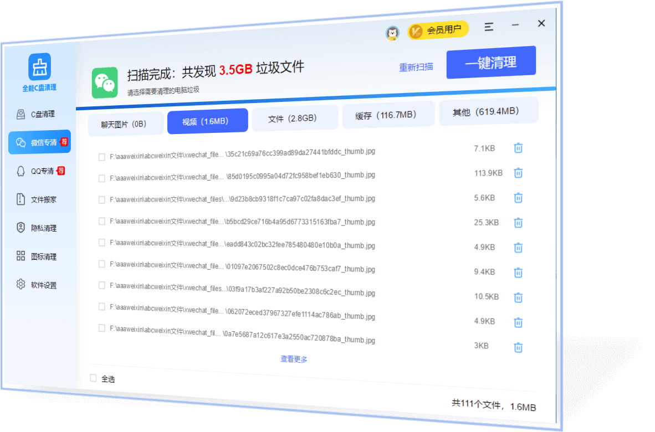Open C盘清理 in the sidebar
The height and width of the screenshot is (432, 655).
coord(39,114)
